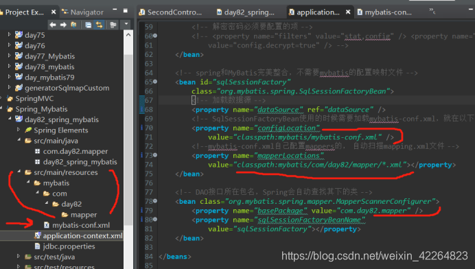Click the Project Explorer scrollbar up arrow
Screen dimensions: 475x269
tap(128, 35)
